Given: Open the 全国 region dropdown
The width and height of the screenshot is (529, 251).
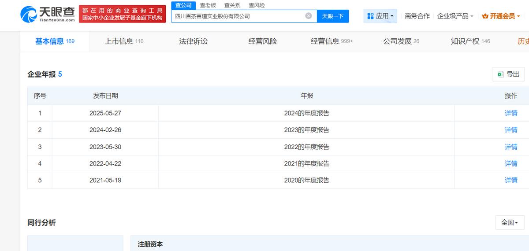Looking at the screenshot, I should pyautogui.click(x=510, y=223).
